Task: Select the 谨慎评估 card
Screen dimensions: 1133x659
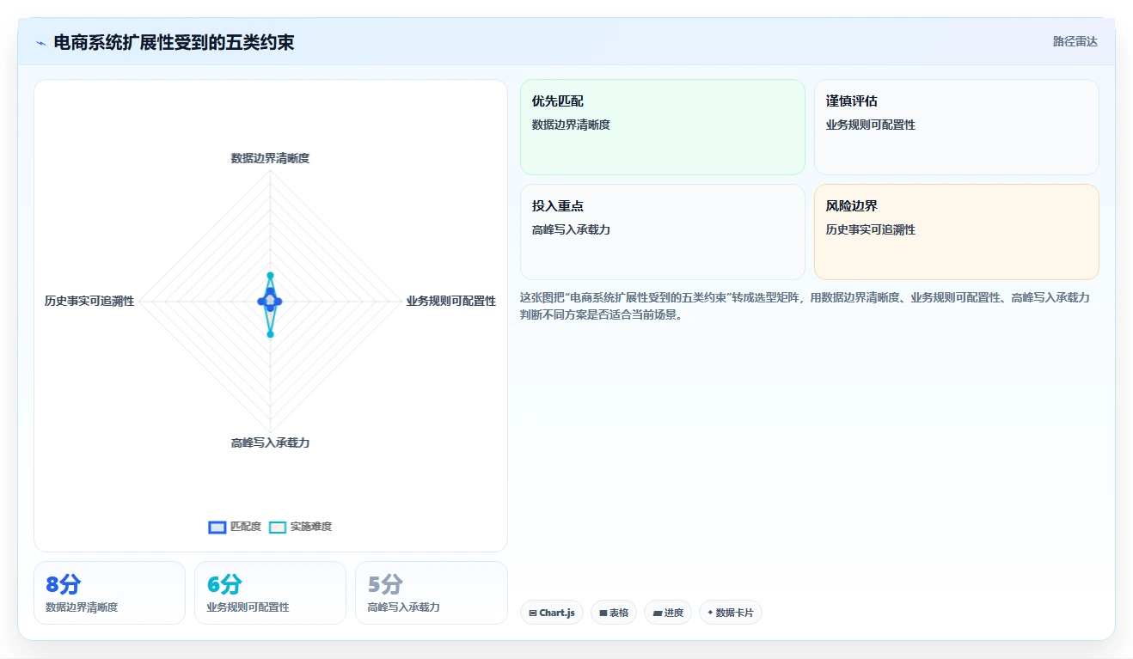Action: [x=957, y=127]
